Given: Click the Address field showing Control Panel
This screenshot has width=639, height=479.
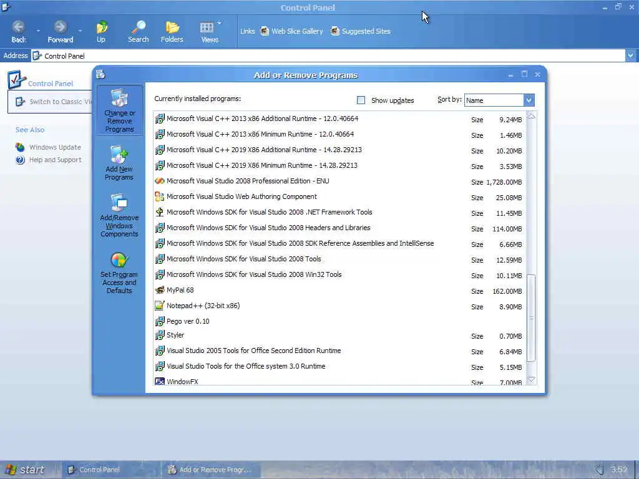Looking at the screenshot, I should 328,56.
